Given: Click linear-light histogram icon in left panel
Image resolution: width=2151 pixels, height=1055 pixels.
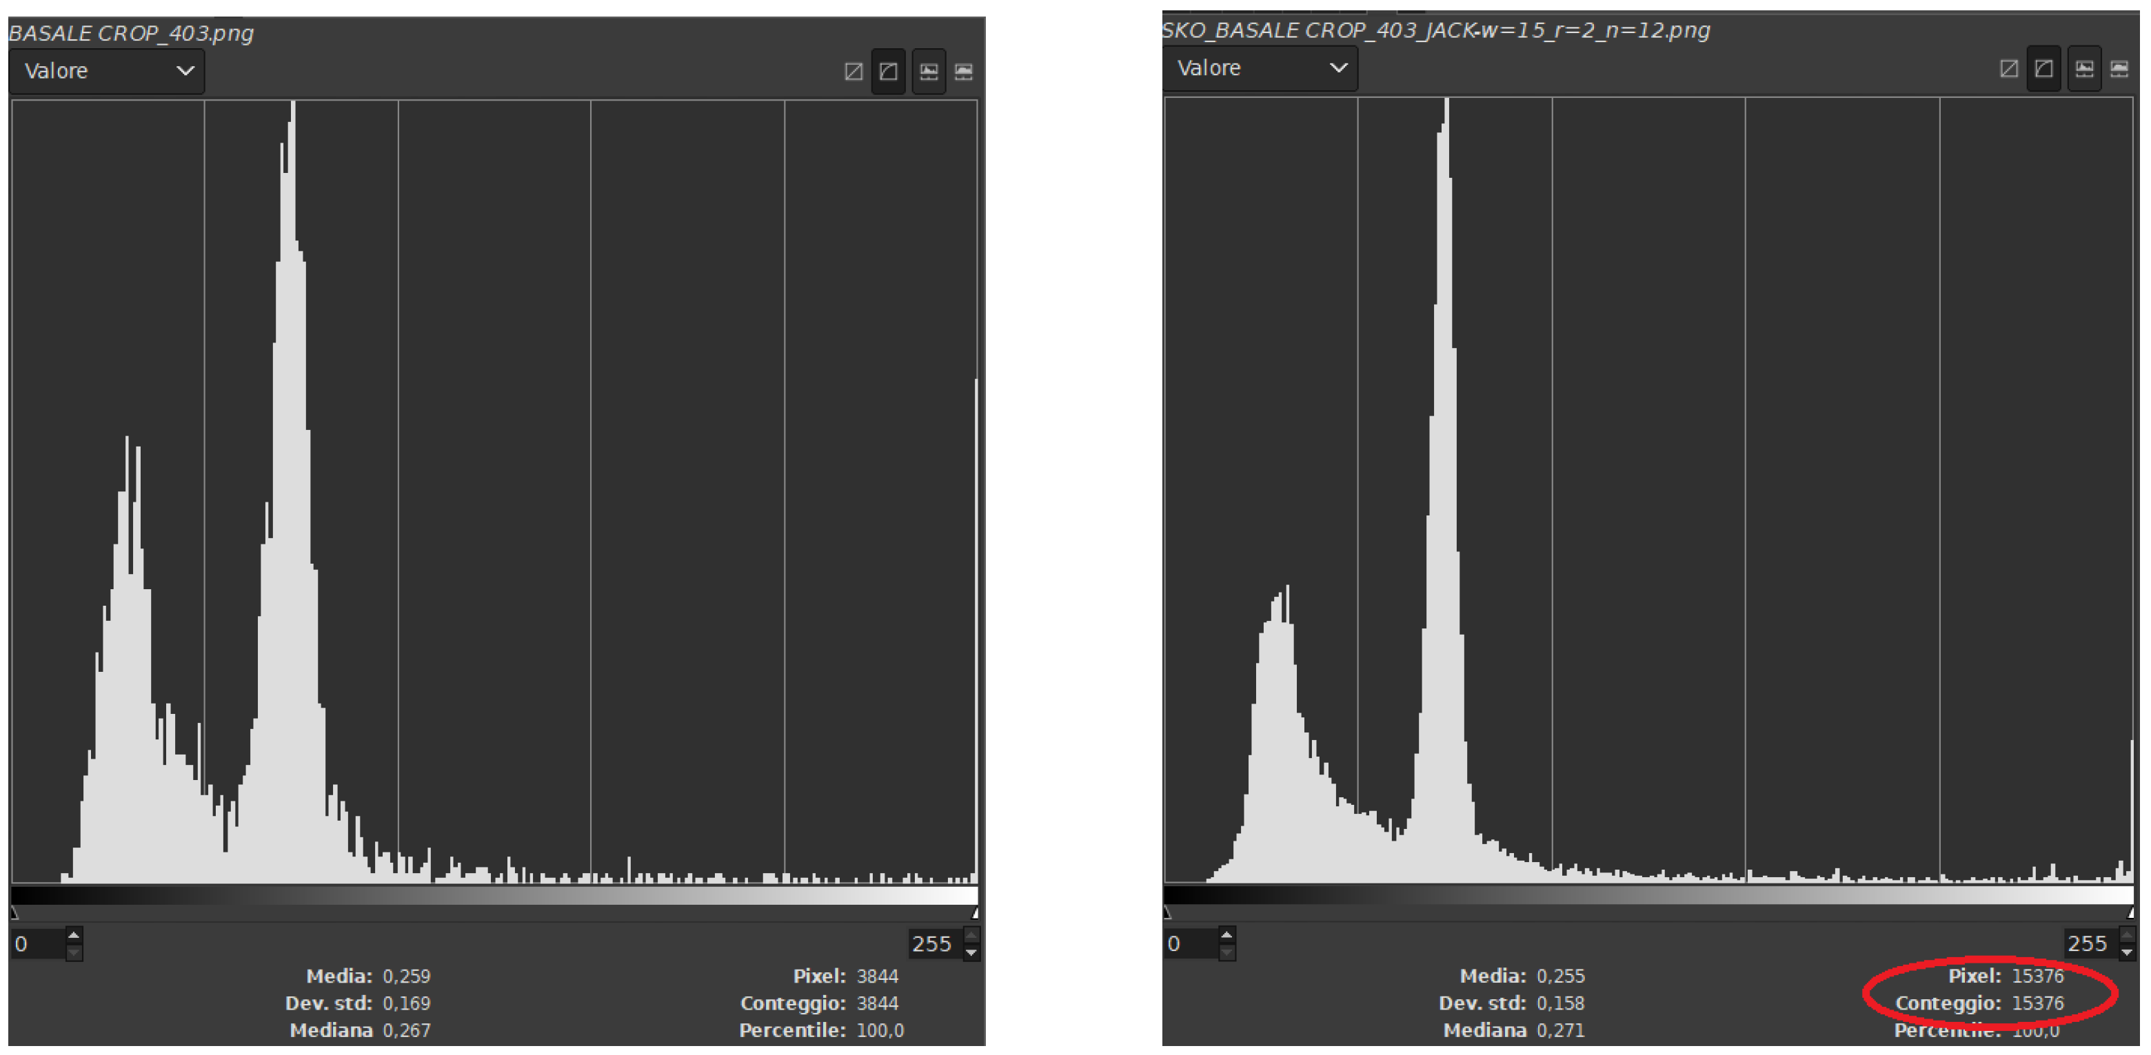Looking at the screenshot, I should [929, 72].
